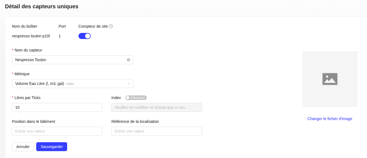The height and width of the screenshot is (158, 367).
Task: Click the nespresso toulon p10l box name
Action: [x=31, y=36]
